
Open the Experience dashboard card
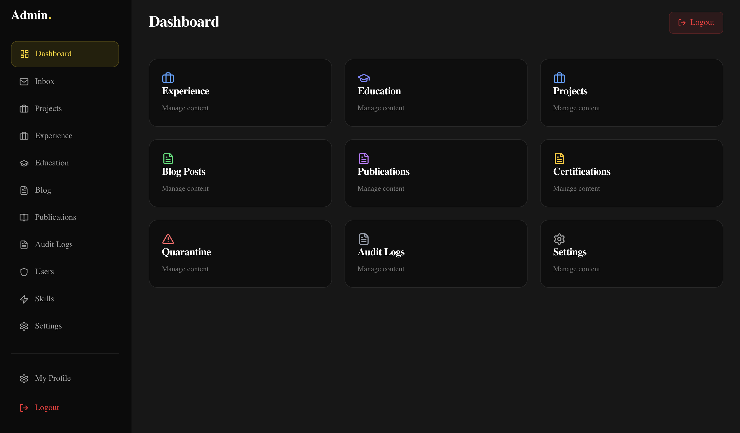[x=240, y=93]
